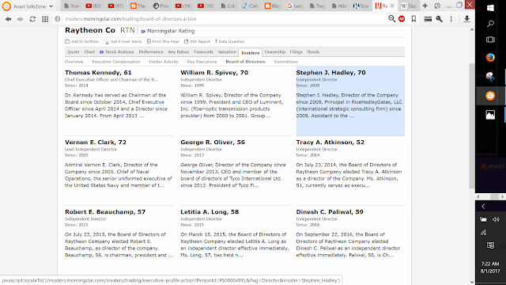Open Windows taskbar search
The image size is (506, 285).
pyautogui.click(x=490, y=24)
